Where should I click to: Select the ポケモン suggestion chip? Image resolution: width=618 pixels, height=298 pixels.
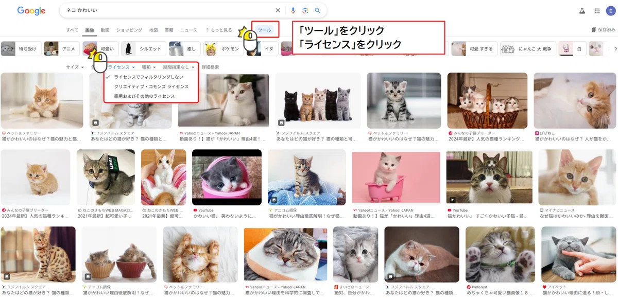(224, 49)
